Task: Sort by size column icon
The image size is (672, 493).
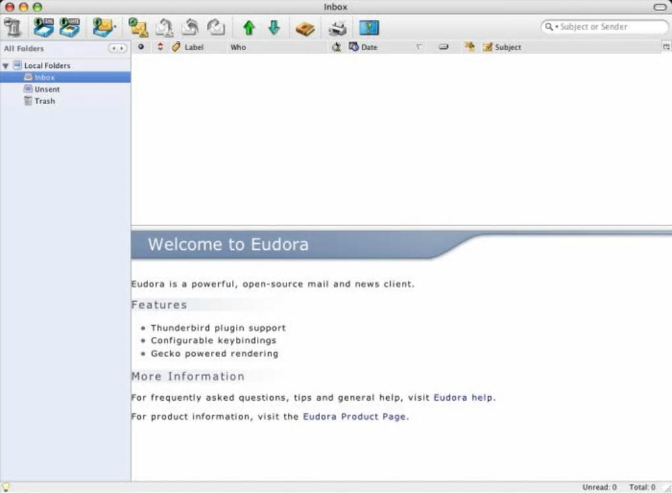Action: (x=443, y=47)
